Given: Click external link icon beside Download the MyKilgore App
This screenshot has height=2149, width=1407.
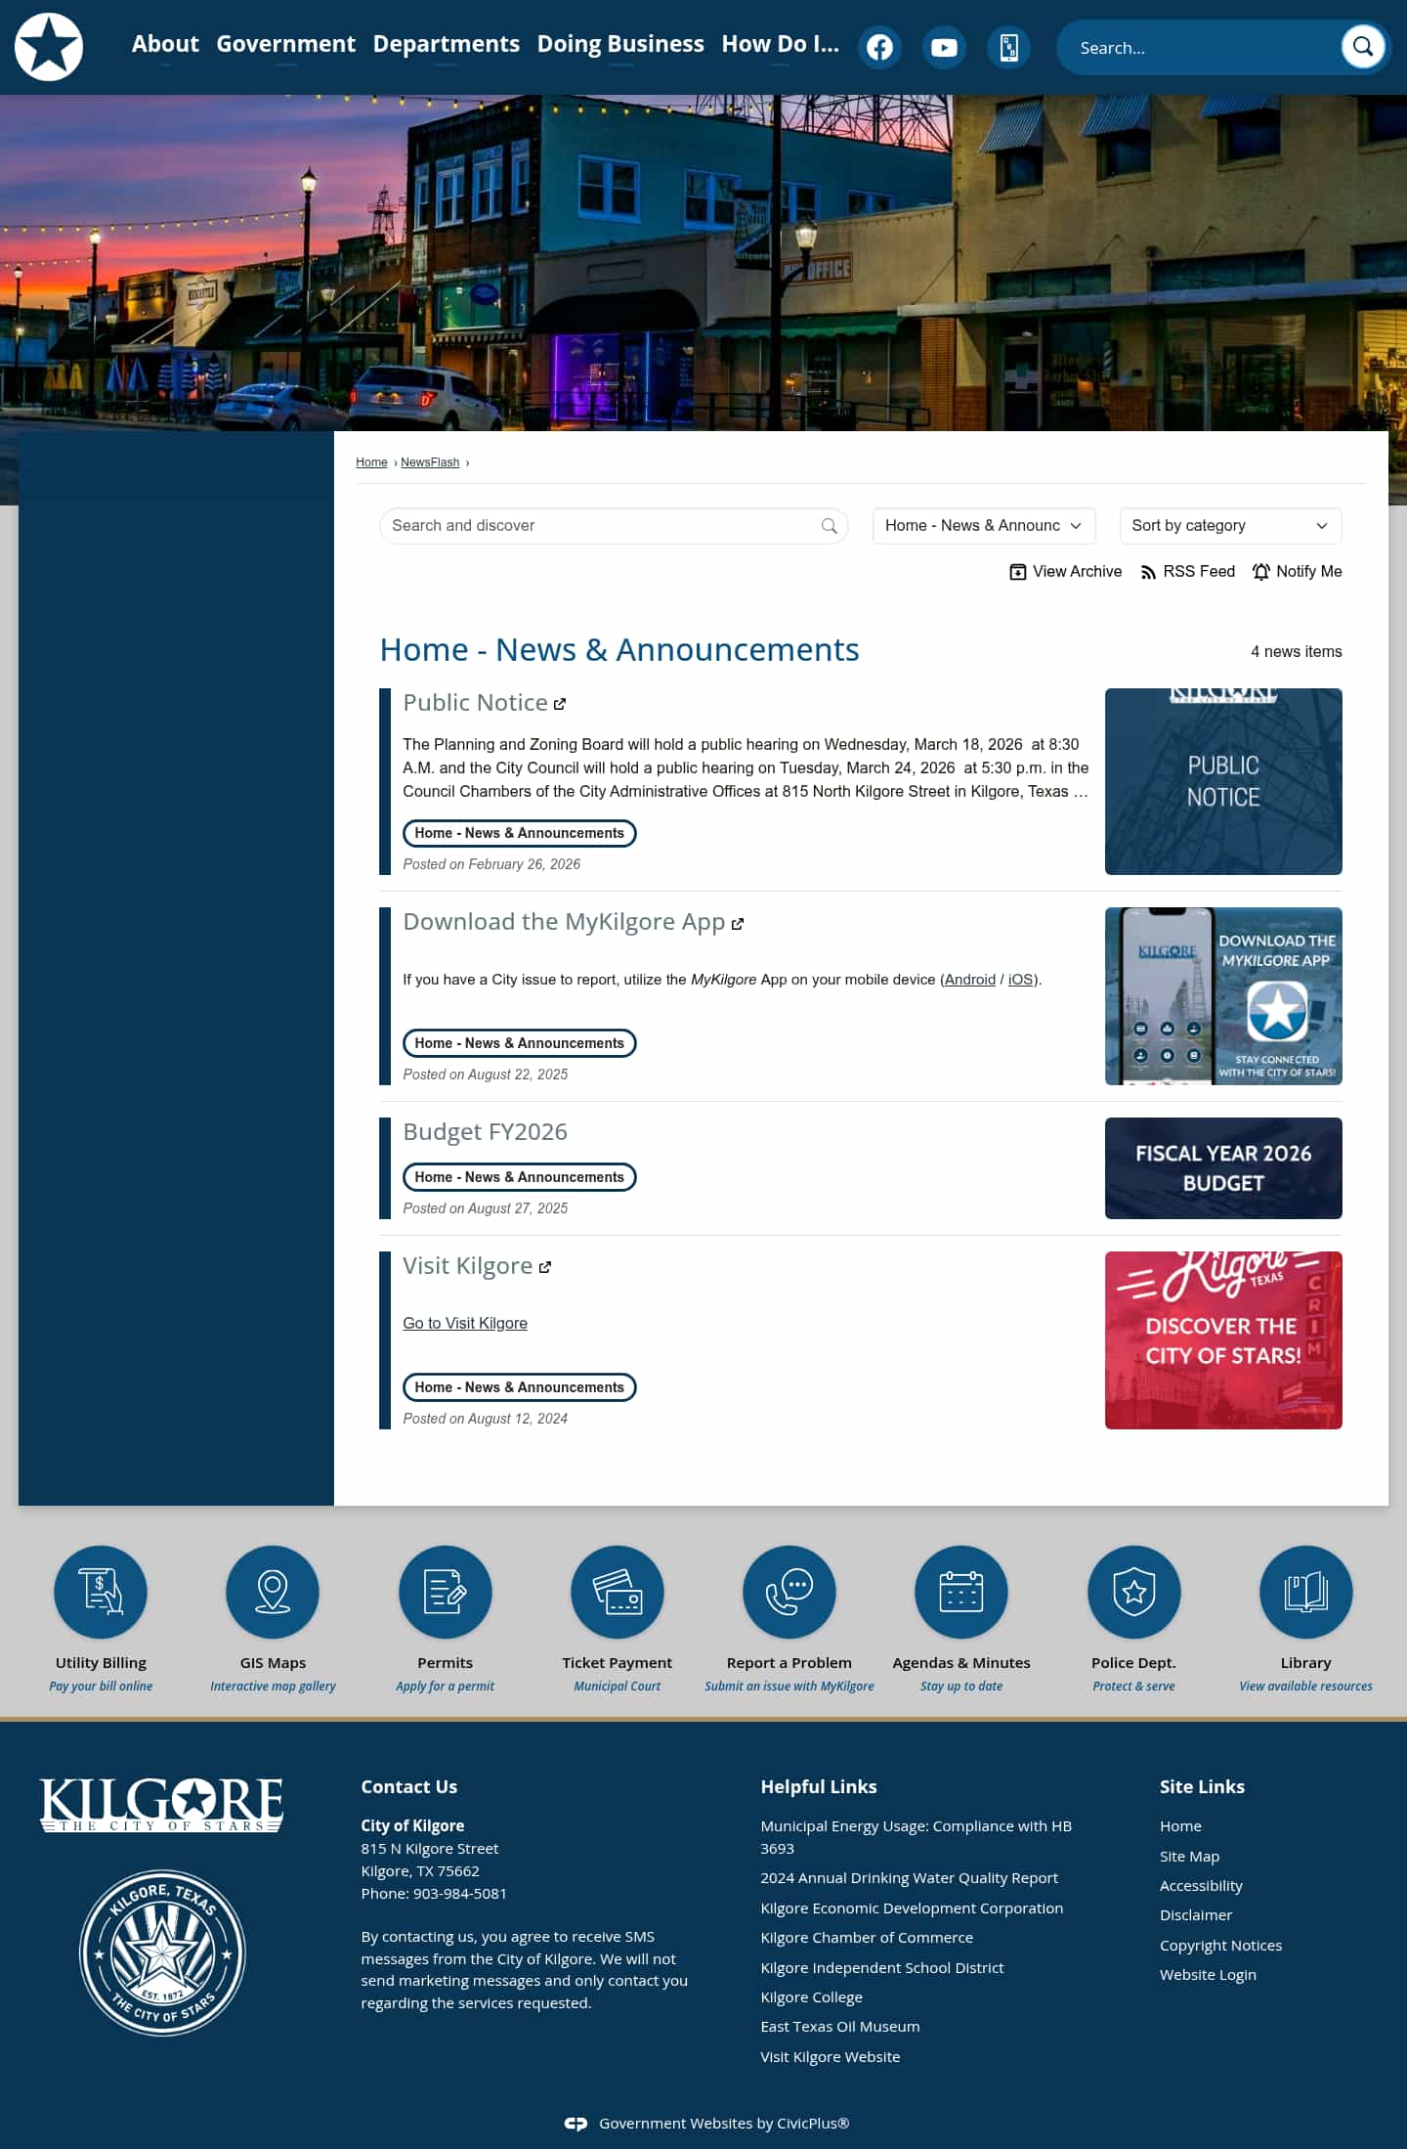Looking at the screenshot, I should pos(738,924).
